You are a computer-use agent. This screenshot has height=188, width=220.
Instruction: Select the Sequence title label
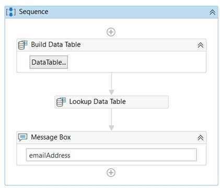[x=33, y=11]
